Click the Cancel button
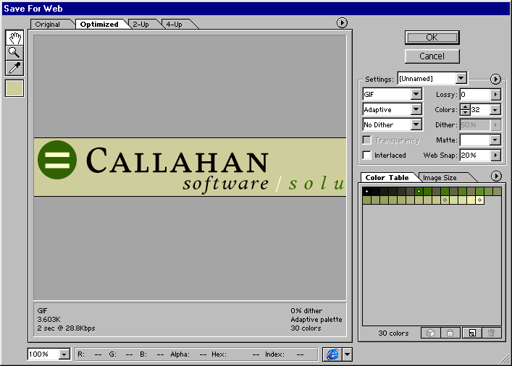 click(x=432, y=56)
